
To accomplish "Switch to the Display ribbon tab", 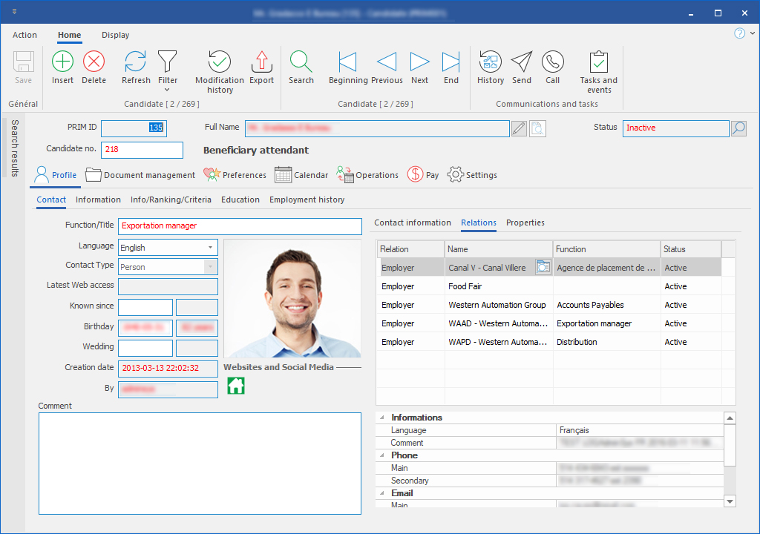I will click(x=115, y=35).
